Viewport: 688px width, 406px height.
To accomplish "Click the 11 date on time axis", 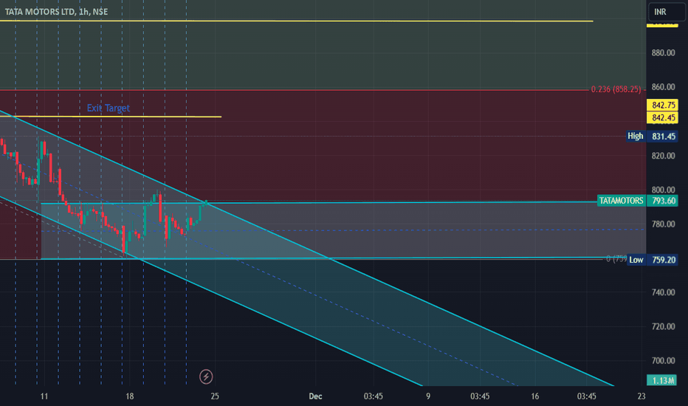I will [44, 396].
